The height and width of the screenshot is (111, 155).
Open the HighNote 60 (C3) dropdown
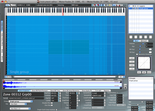click(x=59, y=93)
